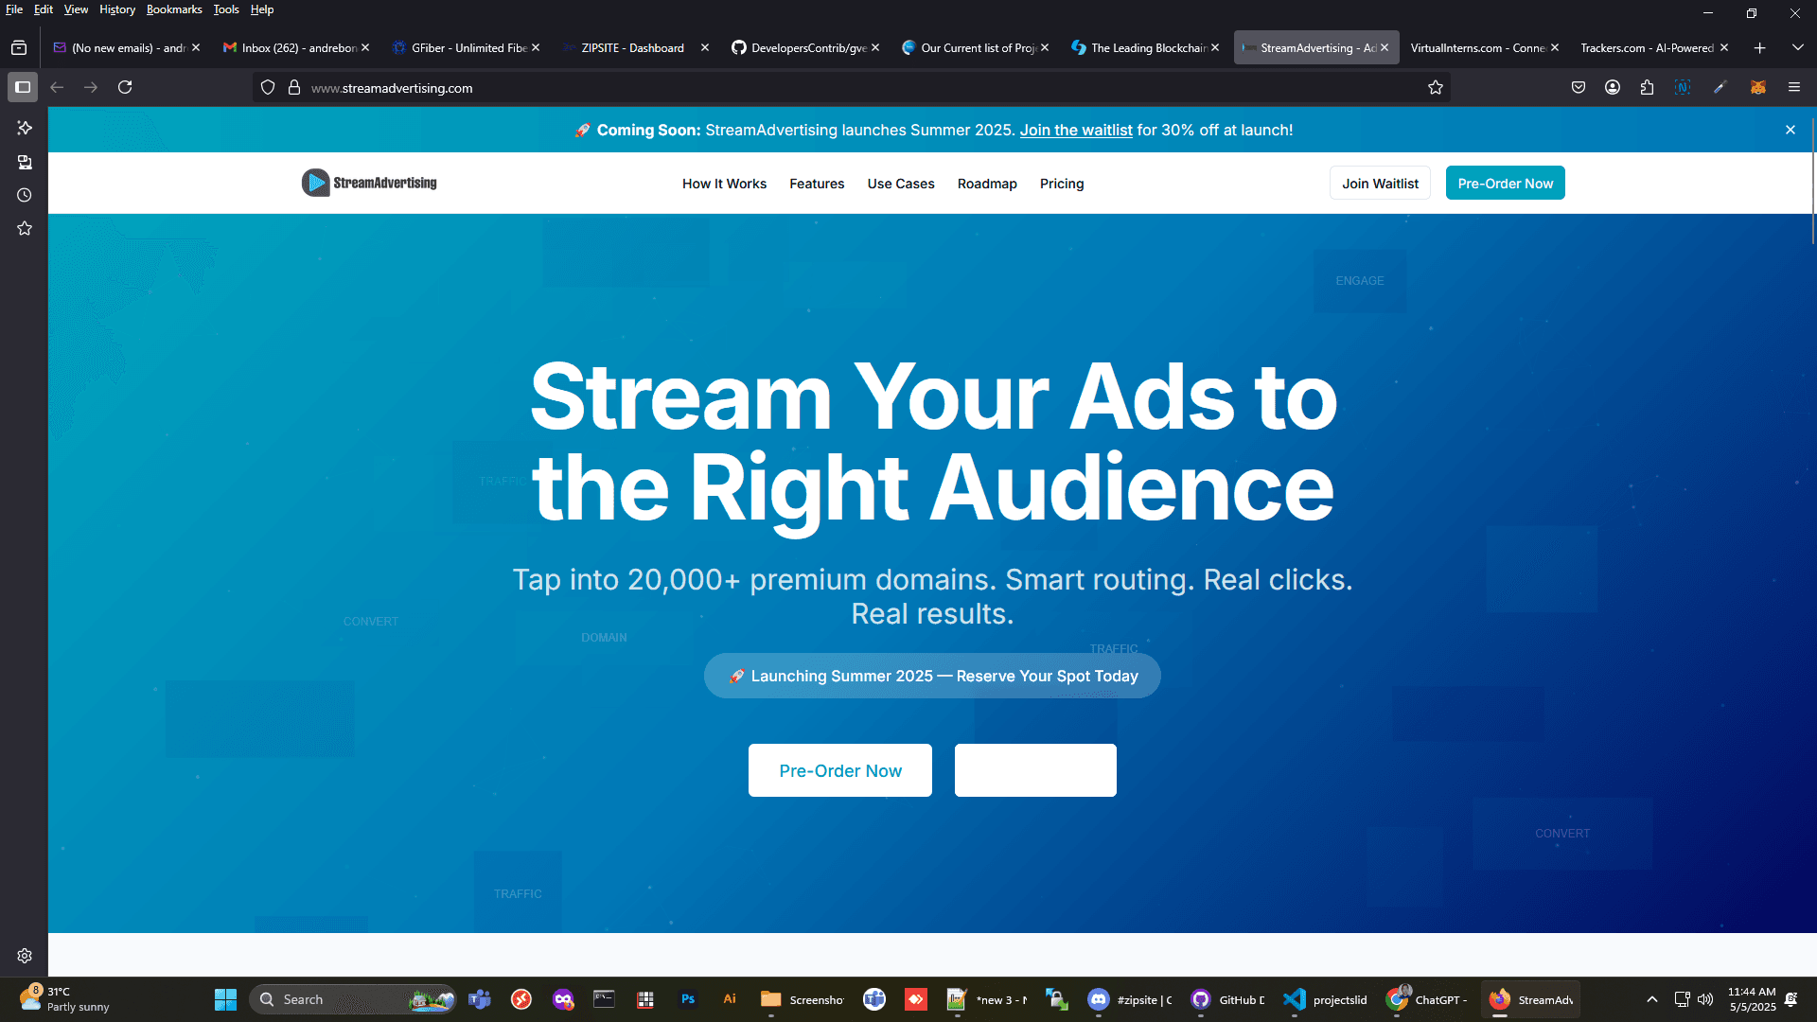Expand the list all tabs dropdown

coord(1798,47)
